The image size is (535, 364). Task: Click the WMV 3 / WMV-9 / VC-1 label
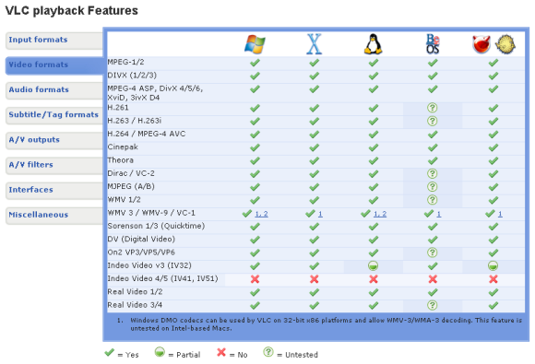pos(151,213)
